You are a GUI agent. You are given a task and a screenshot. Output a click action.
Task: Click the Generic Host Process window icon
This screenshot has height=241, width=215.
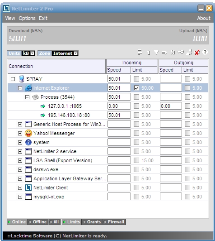tap(28, 124)
